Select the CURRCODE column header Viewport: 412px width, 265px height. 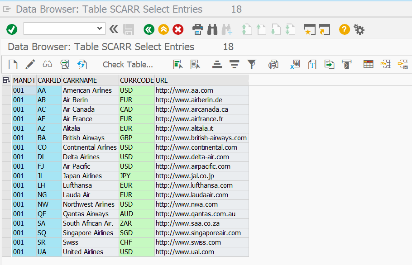pyautogui.click(x=137, y=80)
